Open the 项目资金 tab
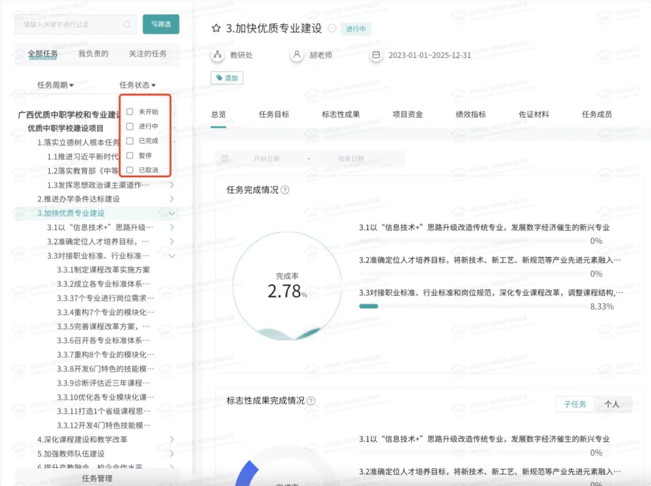 [408, 114]
